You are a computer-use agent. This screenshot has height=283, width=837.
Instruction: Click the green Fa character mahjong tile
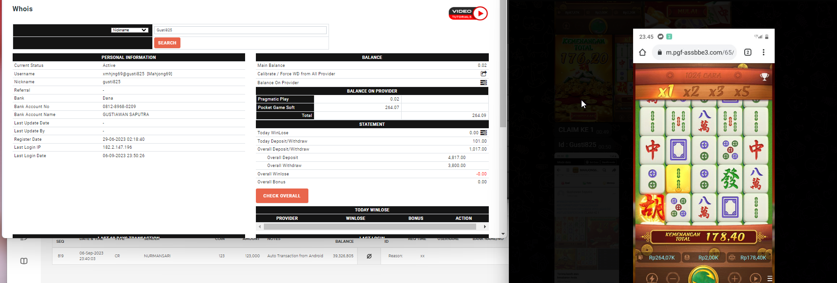point(730,179)
